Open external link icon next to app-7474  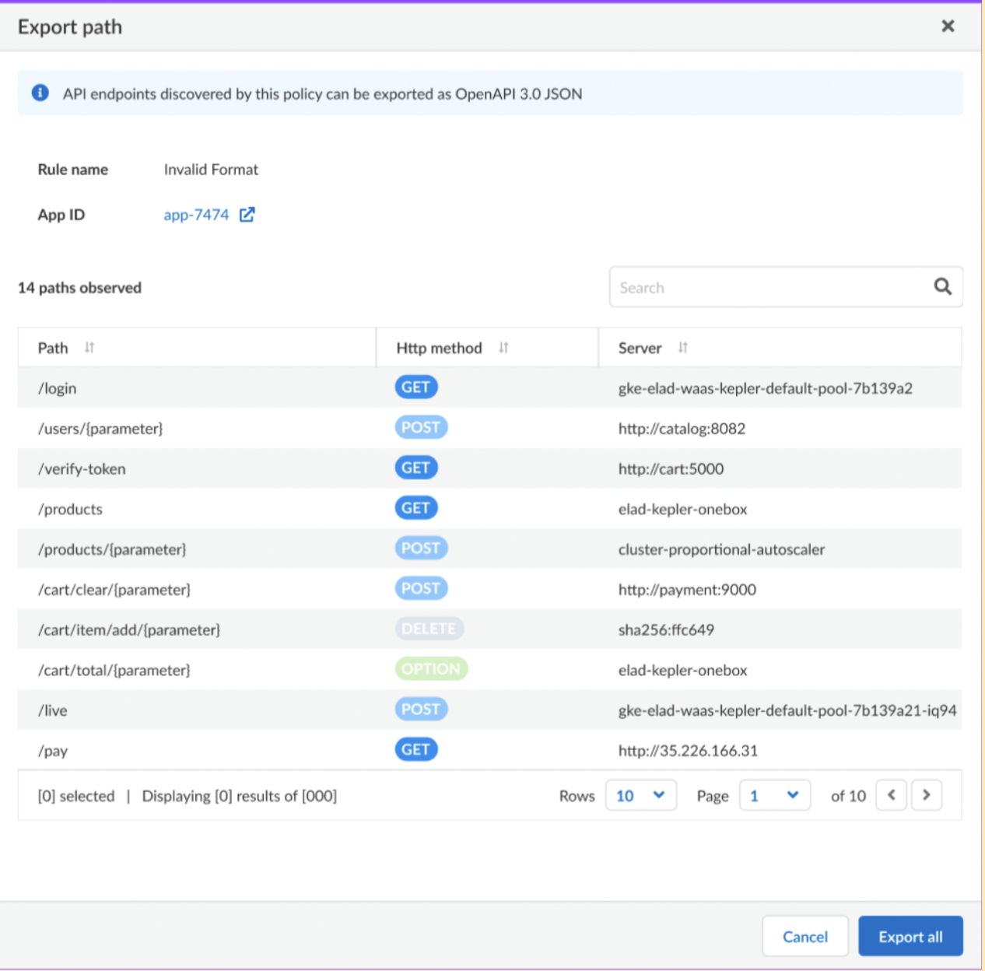pyautogui.click(x=247, y=215)
